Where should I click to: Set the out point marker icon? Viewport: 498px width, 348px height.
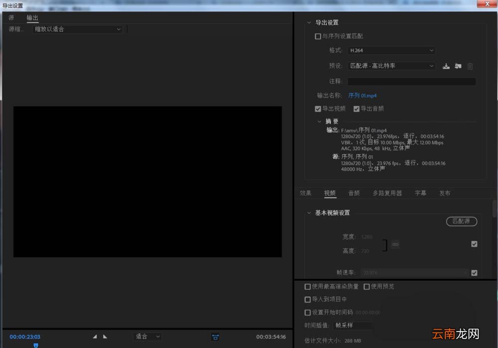pyautogui.click(x=105, y=336)
